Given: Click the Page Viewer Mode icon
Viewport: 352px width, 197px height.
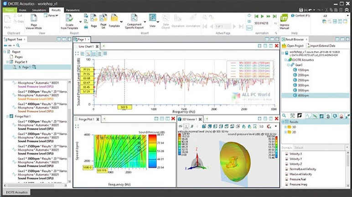Looking at the screenshot, I should click(35, 19).
